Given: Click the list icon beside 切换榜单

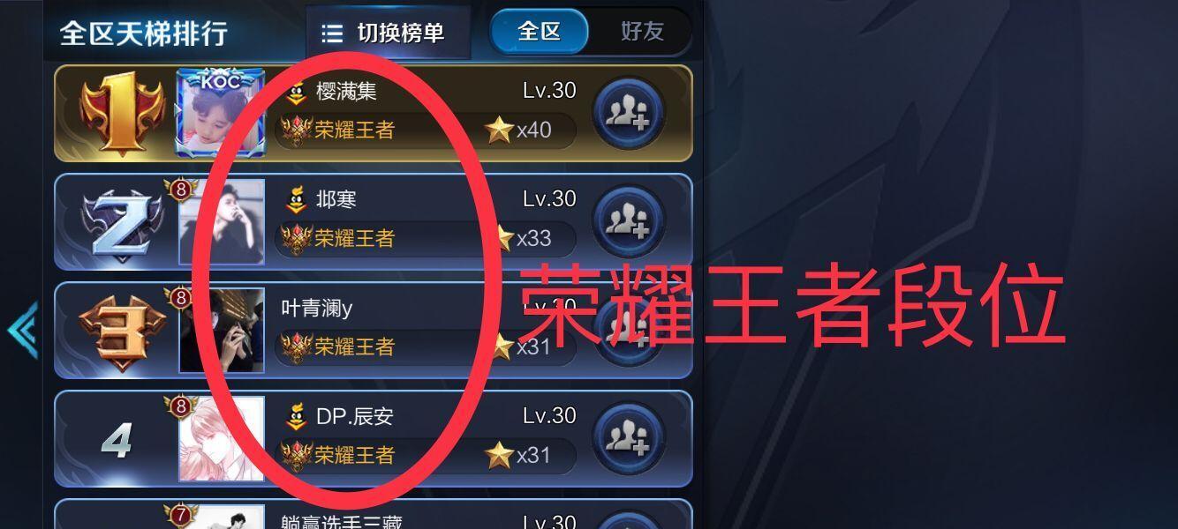Looking at the screenshot, I should [x=332, y=34].
